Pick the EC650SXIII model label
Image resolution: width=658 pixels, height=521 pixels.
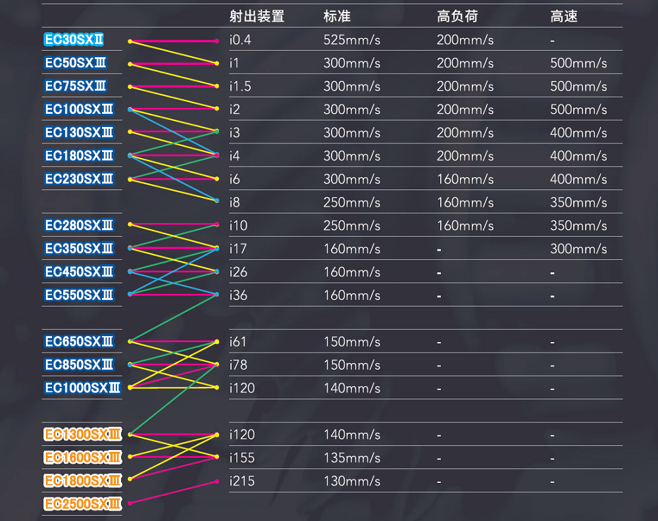click(79, 341)
